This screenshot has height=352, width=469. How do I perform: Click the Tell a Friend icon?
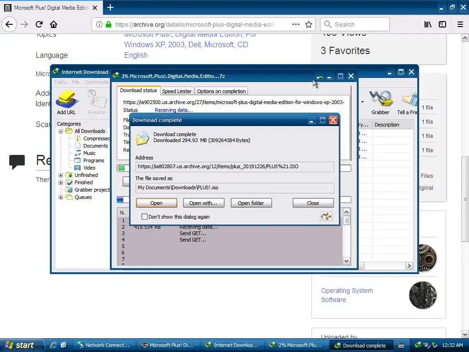[x=407, y=102]
